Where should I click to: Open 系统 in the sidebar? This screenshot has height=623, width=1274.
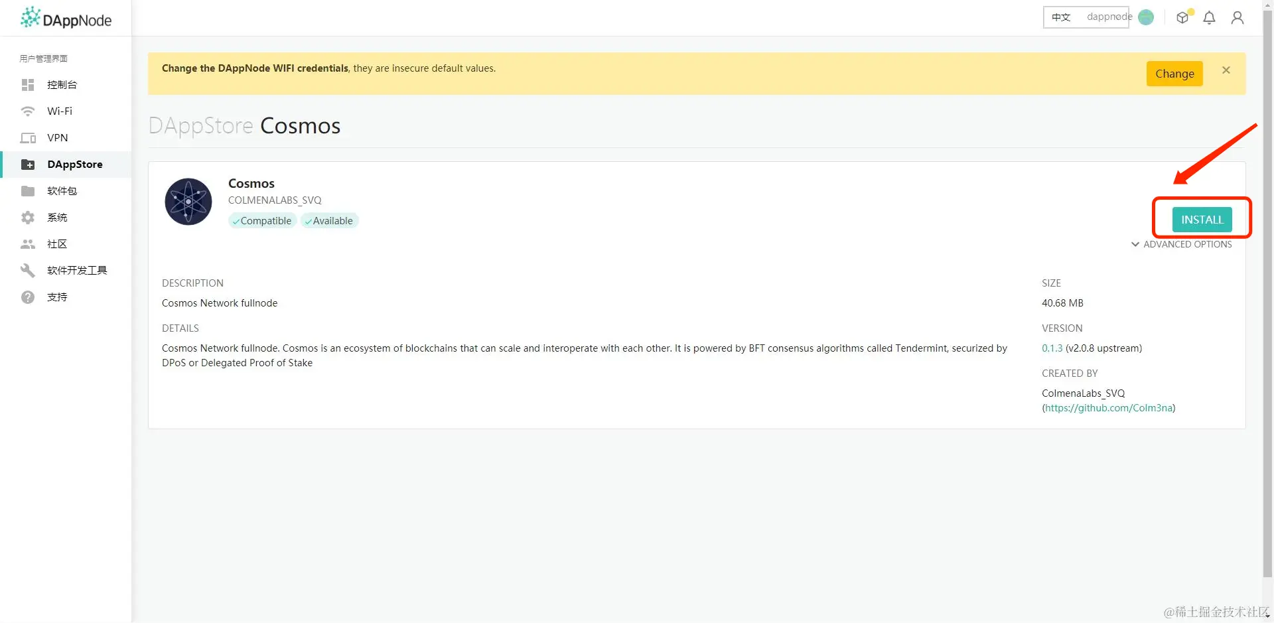[66, 218]
